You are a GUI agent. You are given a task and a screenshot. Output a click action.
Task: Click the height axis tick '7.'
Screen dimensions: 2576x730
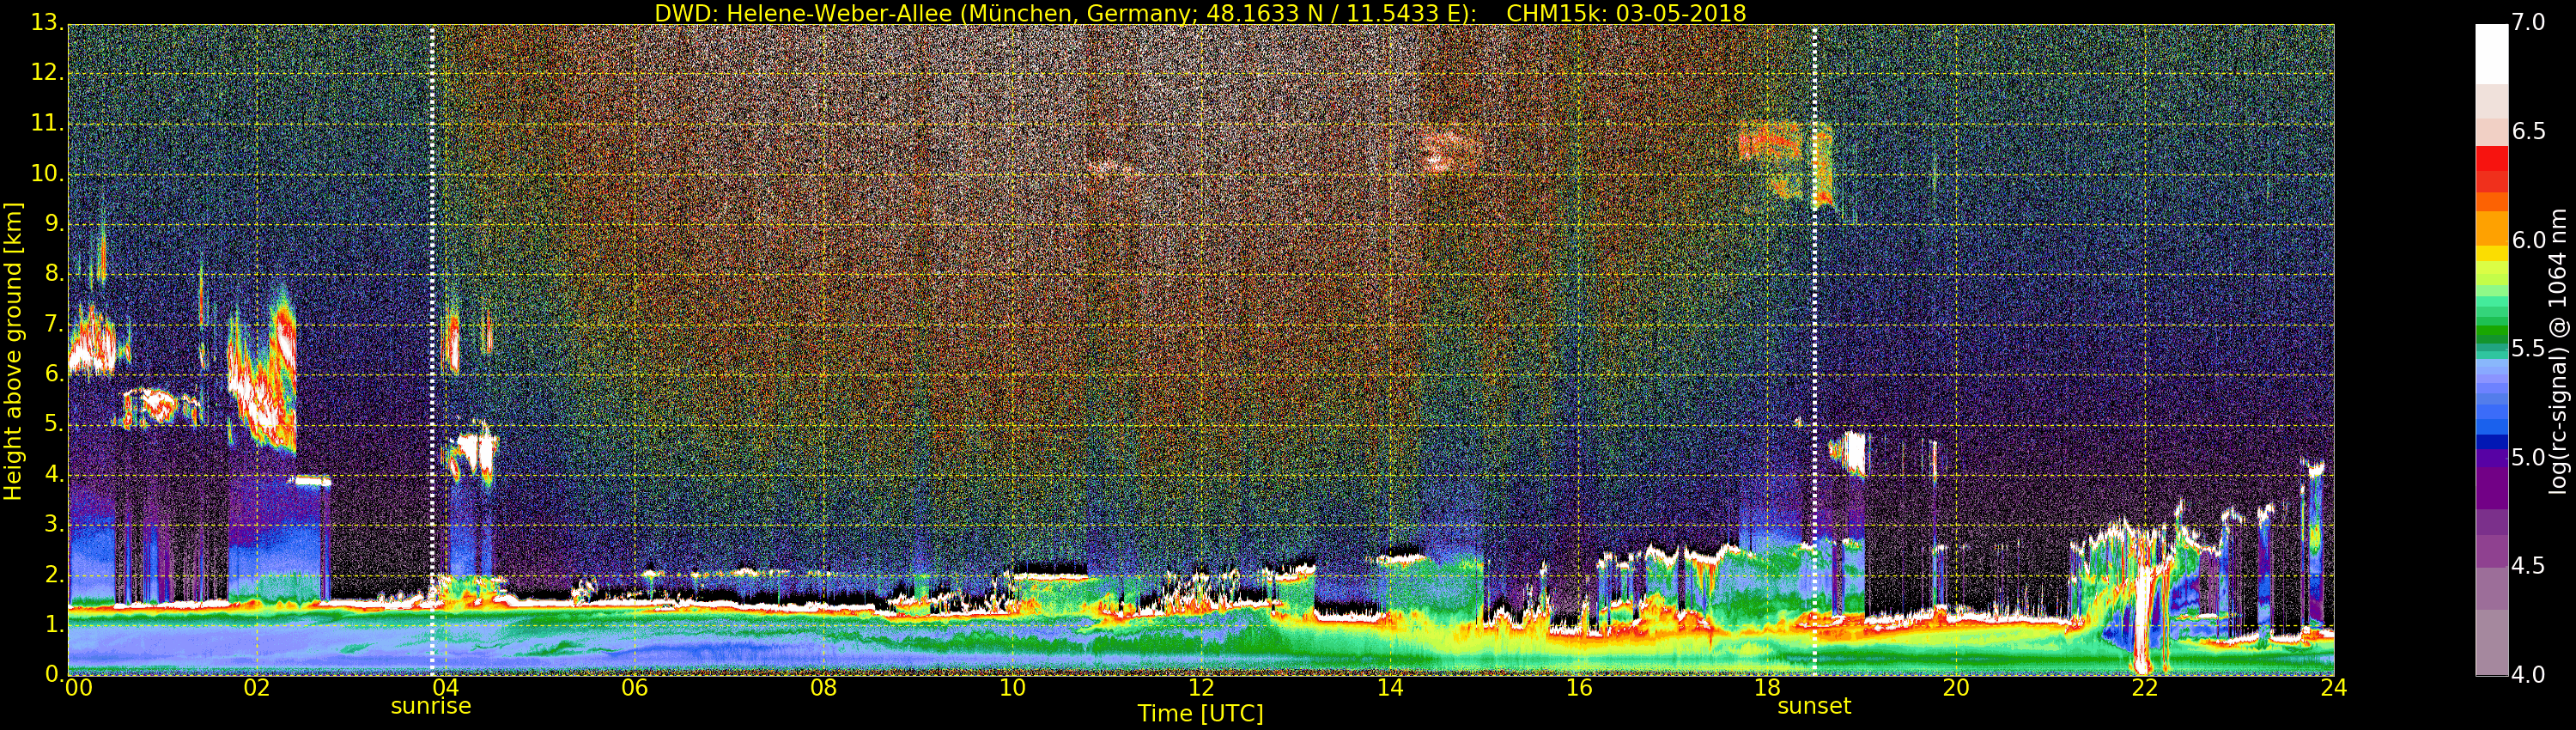click(x=54, y=324)
